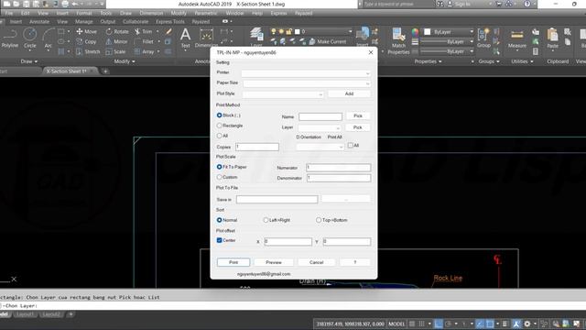Open the Express Tools ribbon tab
This screenshot has width=586, height=330.
(x=170, y=22)
